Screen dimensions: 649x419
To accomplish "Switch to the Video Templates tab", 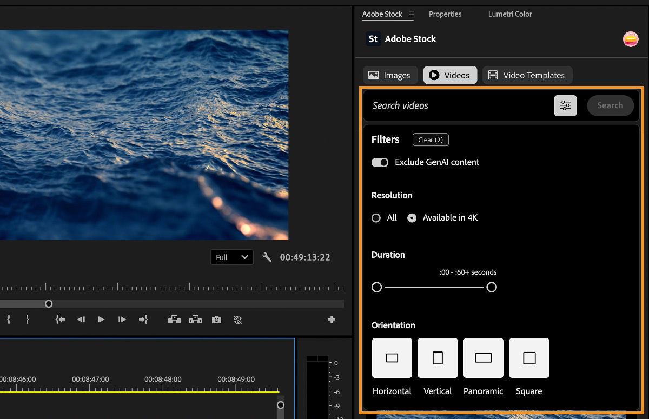I will (527, 75).
